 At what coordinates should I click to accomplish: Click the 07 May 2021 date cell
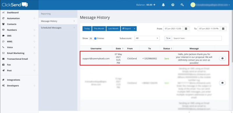[119, 59]
